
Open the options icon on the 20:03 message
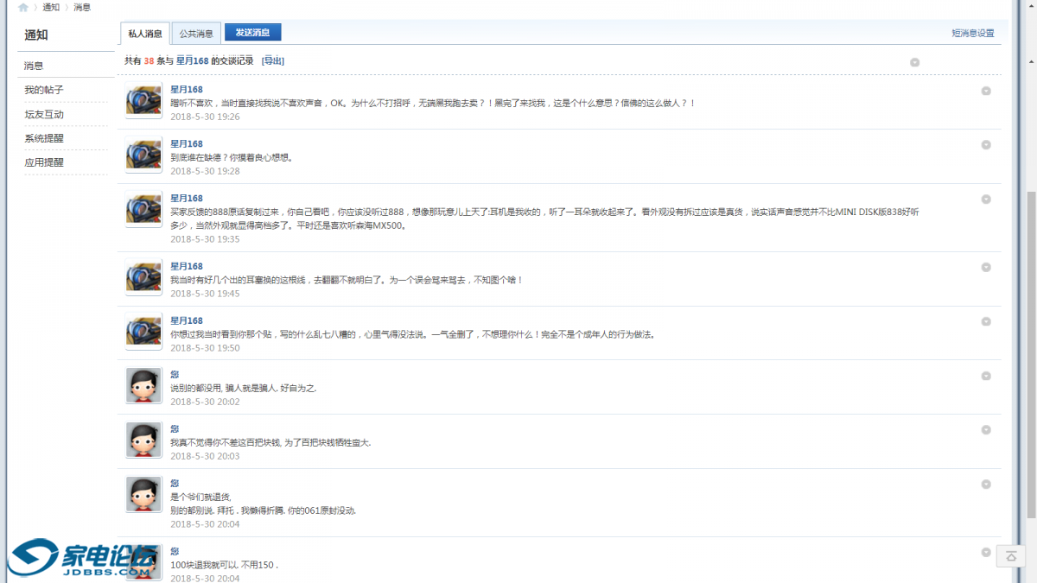click(986, 430)
